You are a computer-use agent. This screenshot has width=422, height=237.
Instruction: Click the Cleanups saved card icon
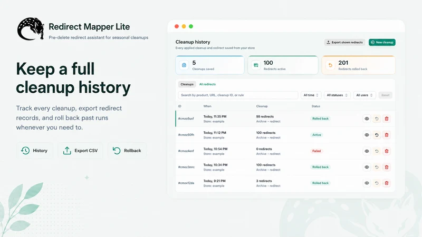pyautogui.click(x=184, y=65)
